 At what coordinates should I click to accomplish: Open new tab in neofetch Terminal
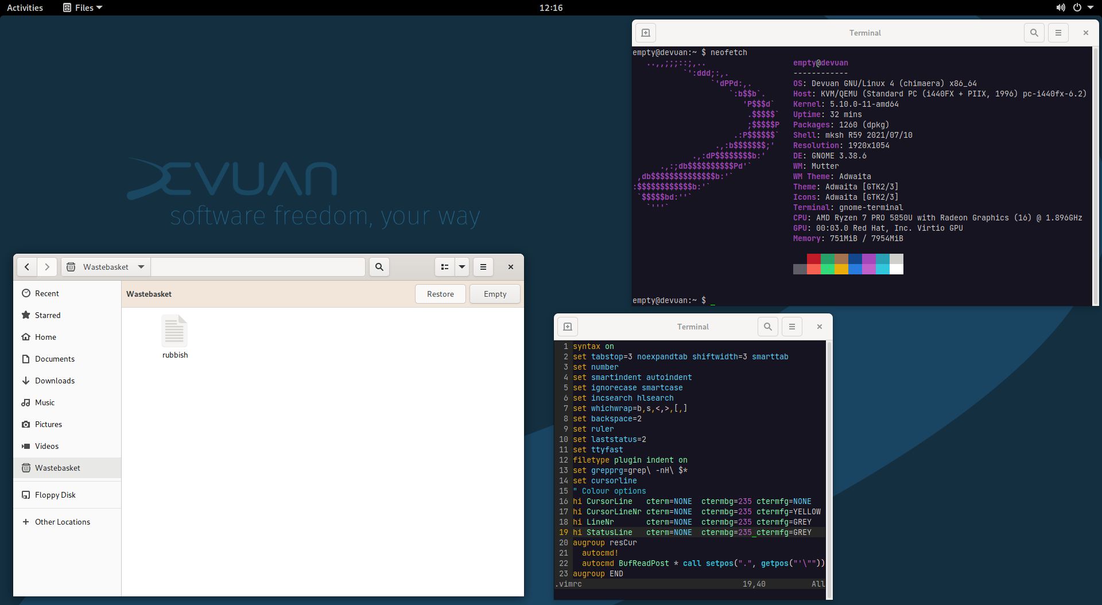[x=646, y=33]
